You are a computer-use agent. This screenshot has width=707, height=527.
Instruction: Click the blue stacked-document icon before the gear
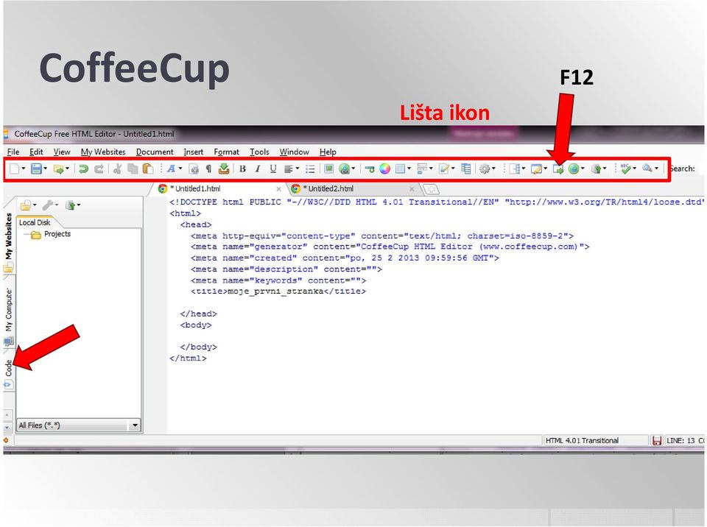click(465, 169)
